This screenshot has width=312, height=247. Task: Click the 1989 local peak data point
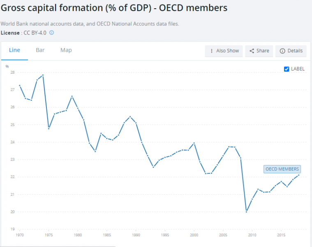[130, 117]
